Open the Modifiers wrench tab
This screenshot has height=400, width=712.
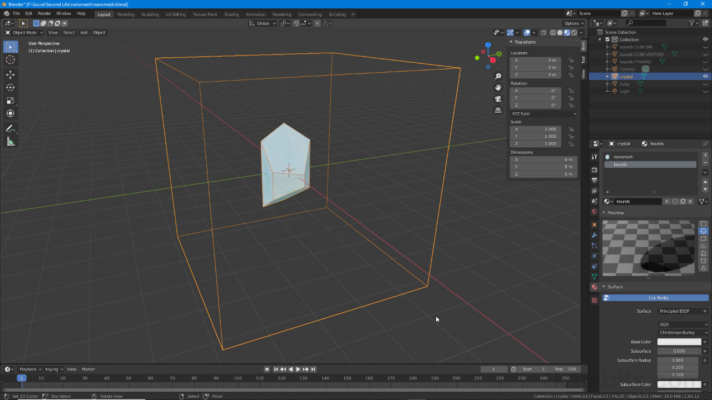(x=594, y=235)
